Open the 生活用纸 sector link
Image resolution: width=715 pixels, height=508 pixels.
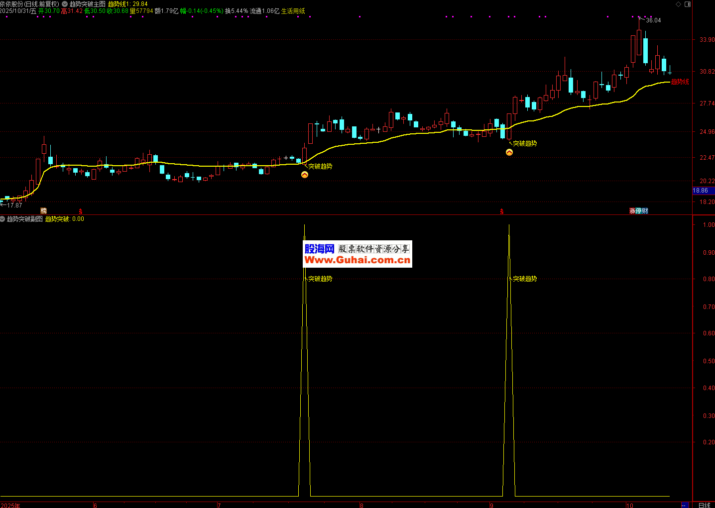click(293, 11)
